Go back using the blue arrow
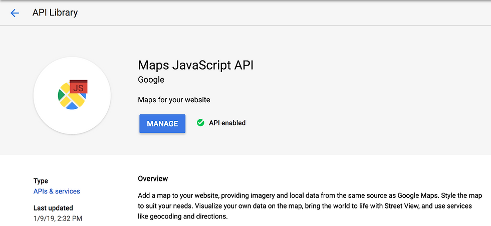491x226 pixels. pyautogui.click(x=15, y=13)
